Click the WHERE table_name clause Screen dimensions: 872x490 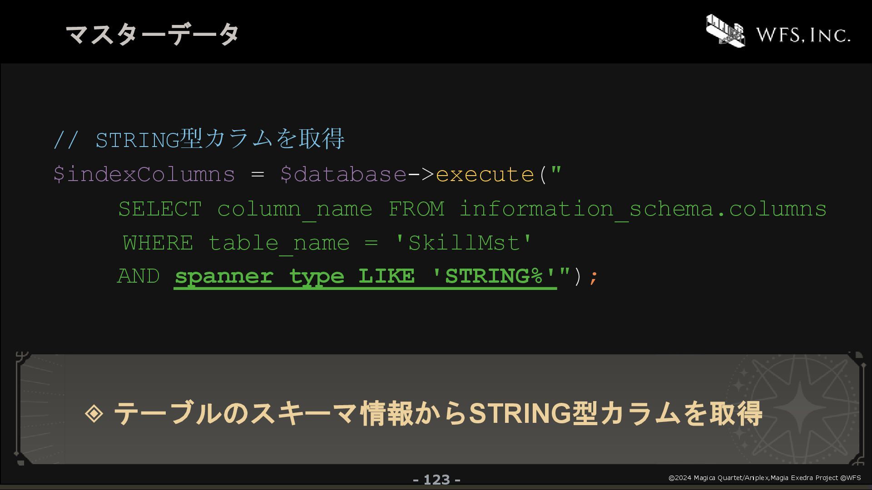(x=237, y=243)
